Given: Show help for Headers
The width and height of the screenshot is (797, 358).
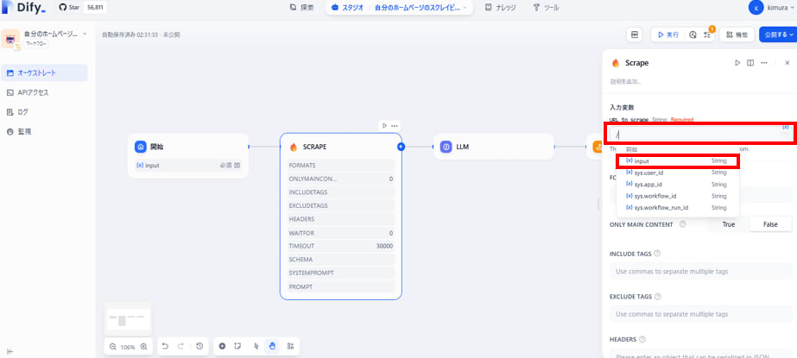Looking at the screenshot, I should tap(642, 339).
